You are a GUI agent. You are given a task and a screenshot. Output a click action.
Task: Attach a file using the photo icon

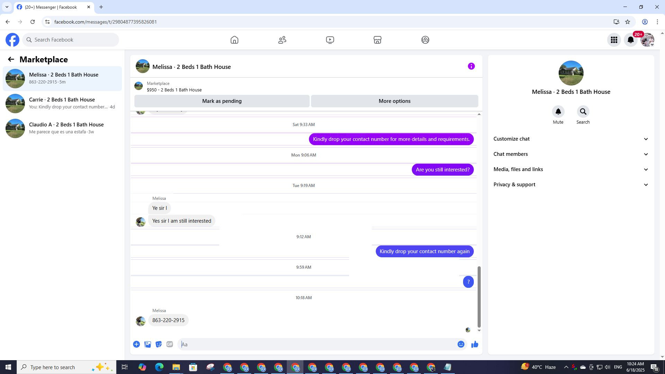[148, 344]
